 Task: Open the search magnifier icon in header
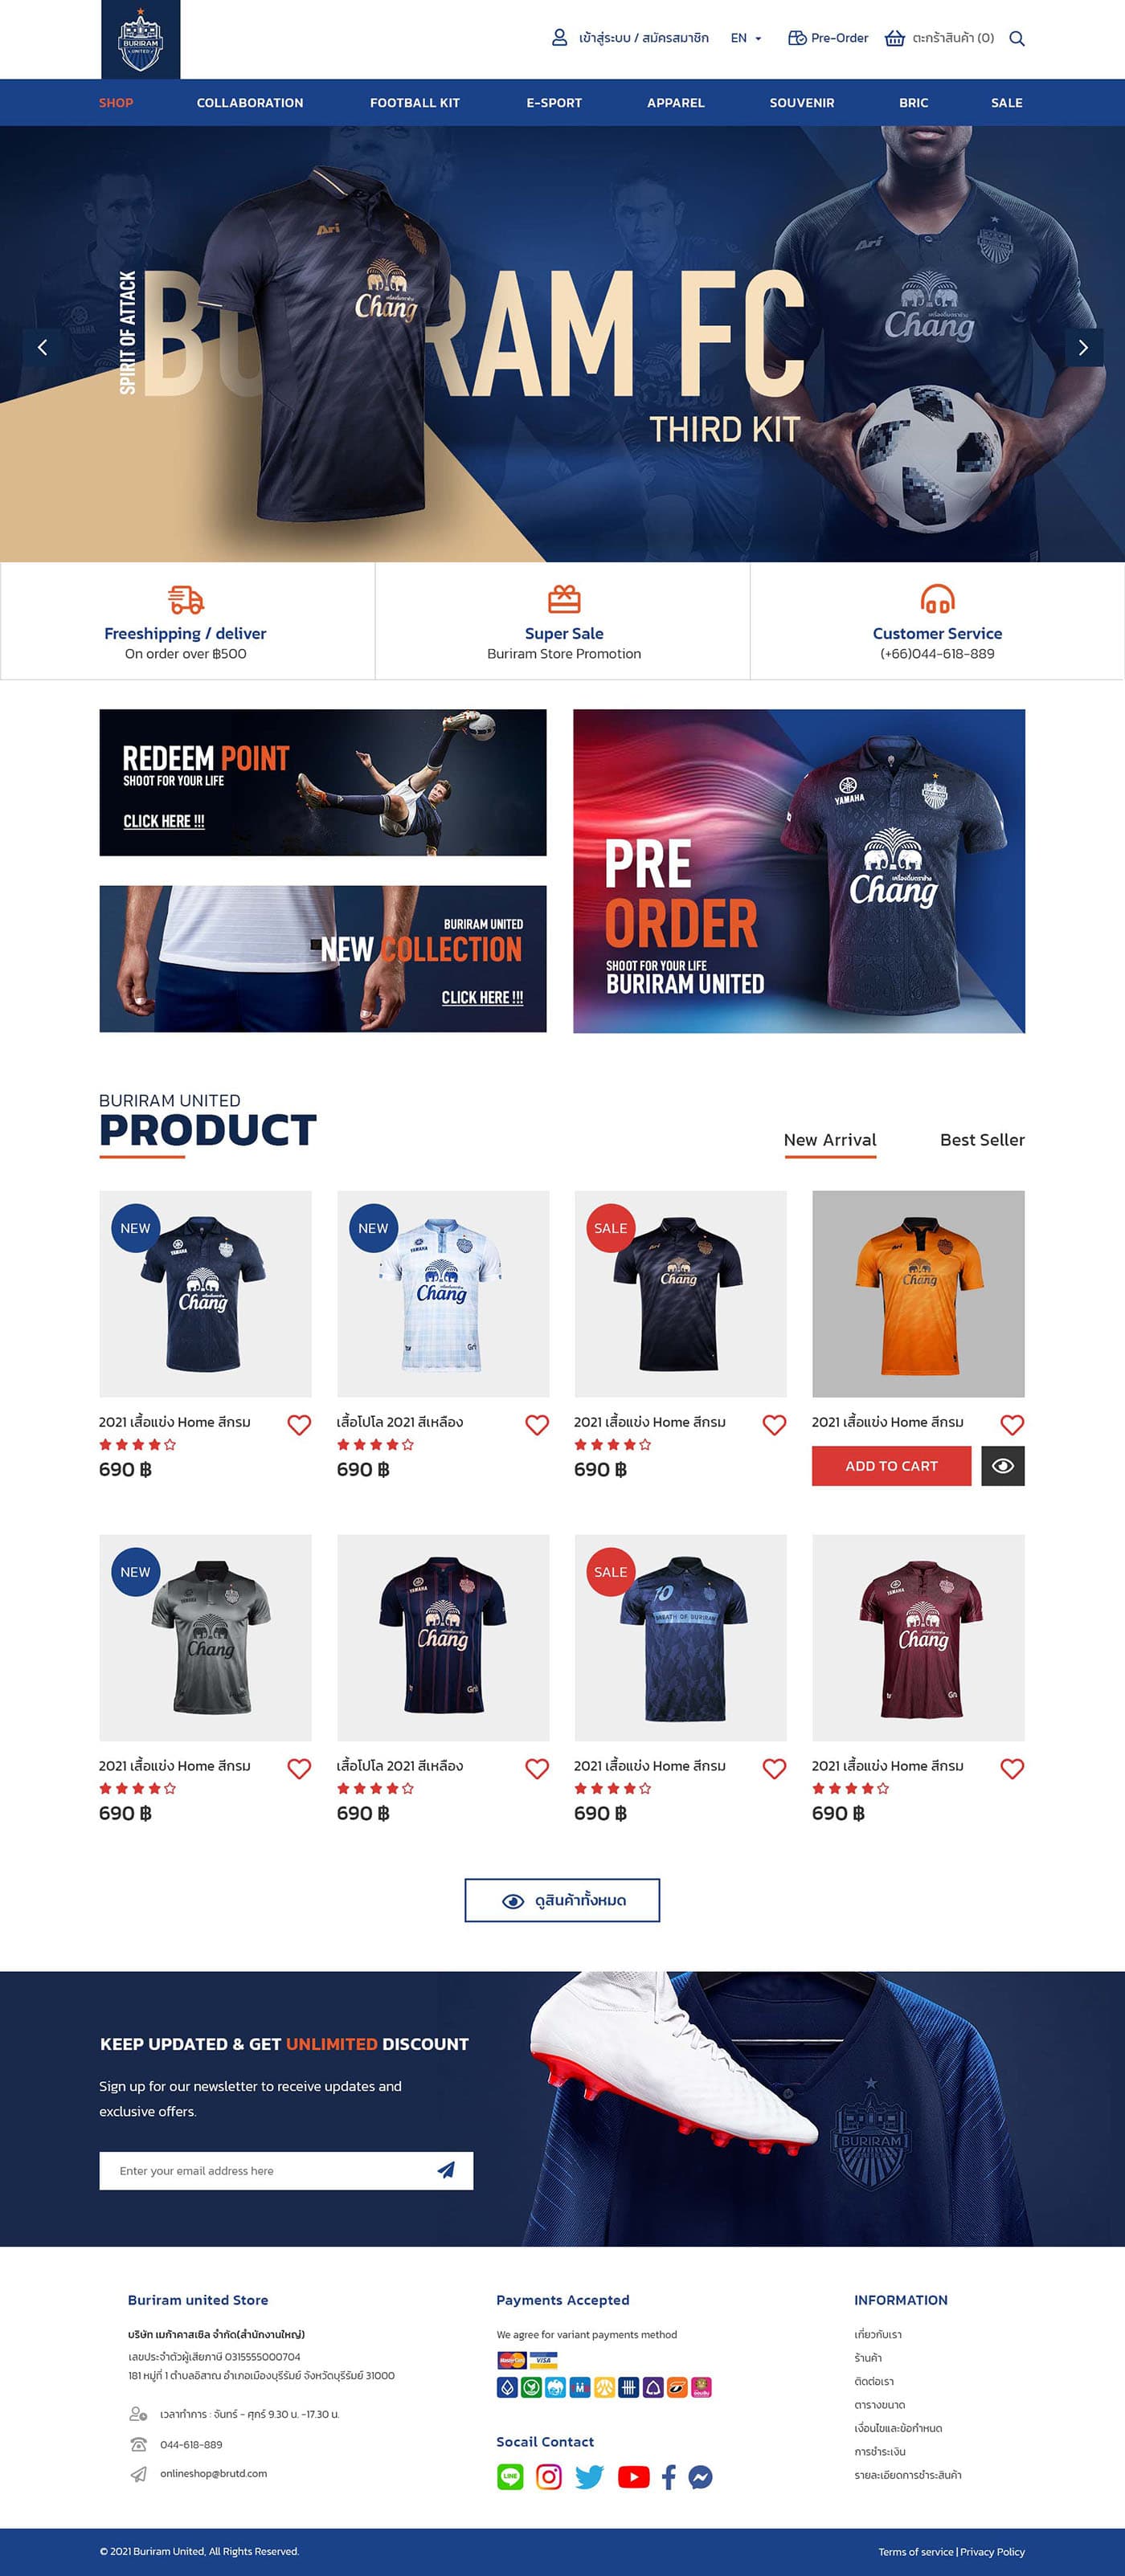click(1016, 39)
